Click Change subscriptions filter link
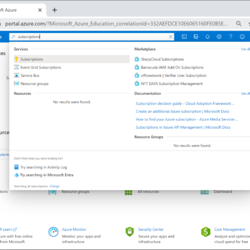 tap(54, 186)
